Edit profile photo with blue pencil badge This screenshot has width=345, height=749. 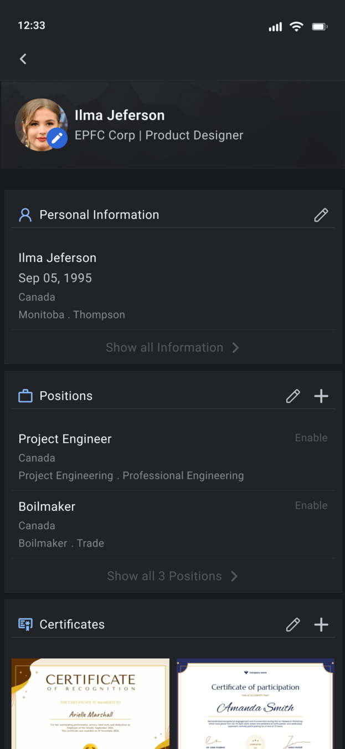(x=57, y=138)
